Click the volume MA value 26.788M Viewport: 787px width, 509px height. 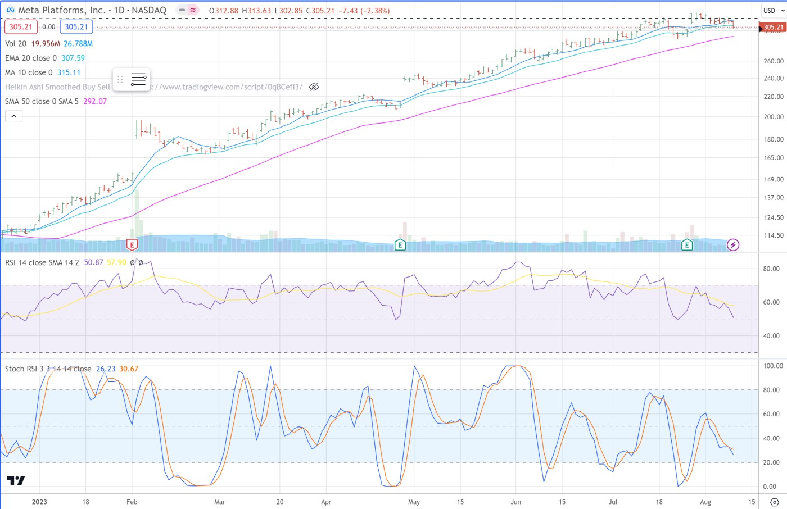click(x=78, y=43)
